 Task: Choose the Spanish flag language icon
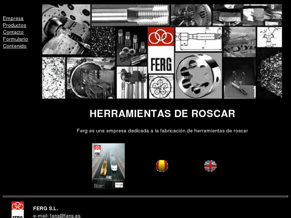pos(162,166)
